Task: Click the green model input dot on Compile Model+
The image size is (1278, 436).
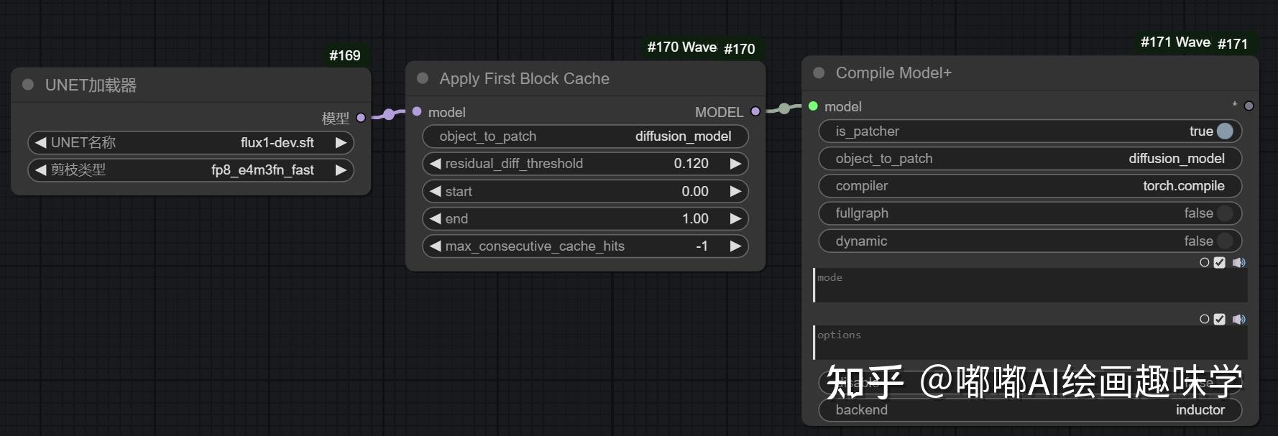Action: click(x=813, y=106)
